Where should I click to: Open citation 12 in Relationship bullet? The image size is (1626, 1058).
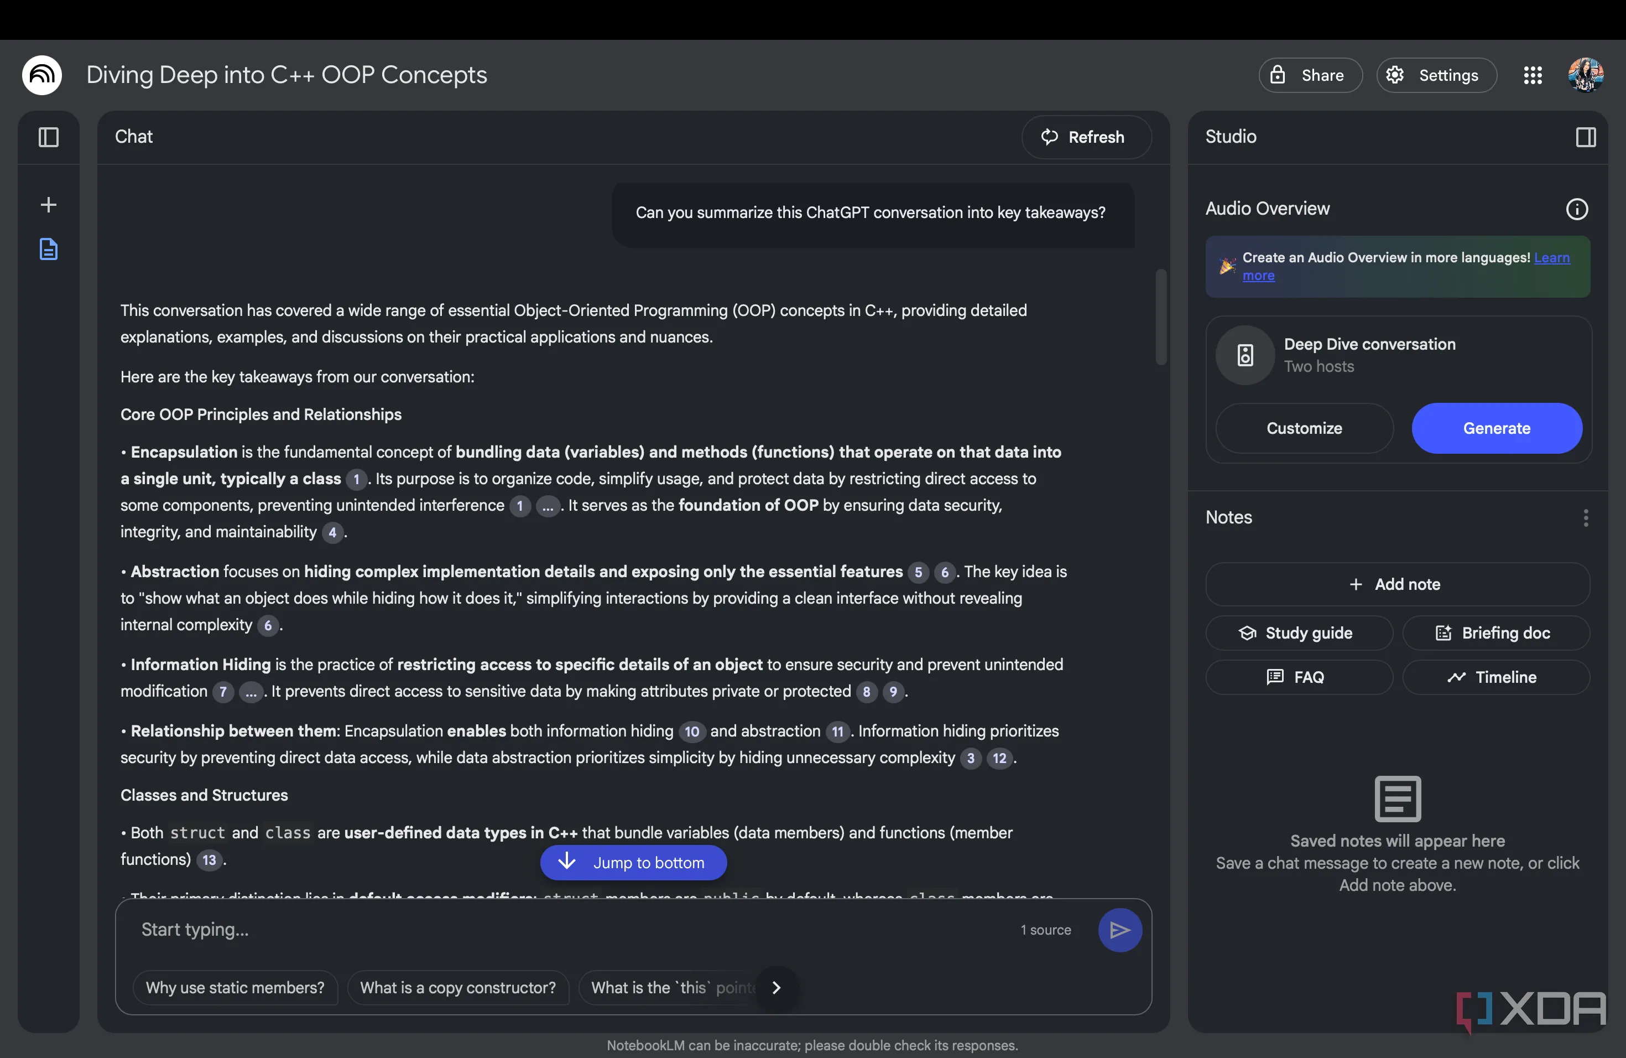[999, 758]
